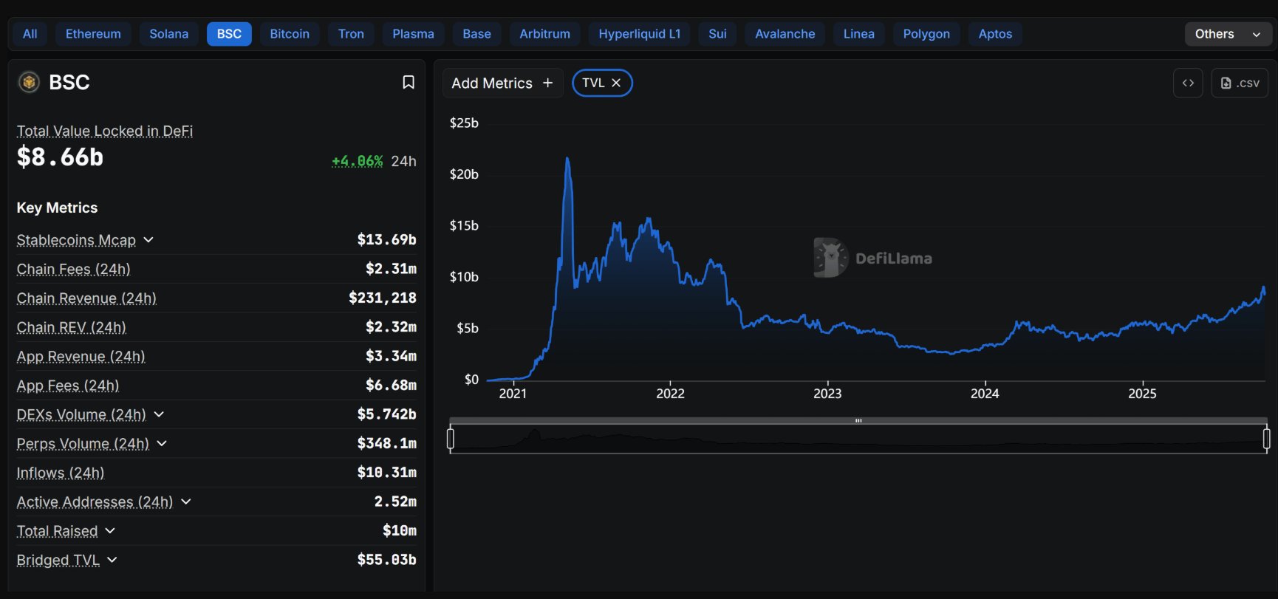Remove the TVL metric via X icon

[x=616, y=83]
